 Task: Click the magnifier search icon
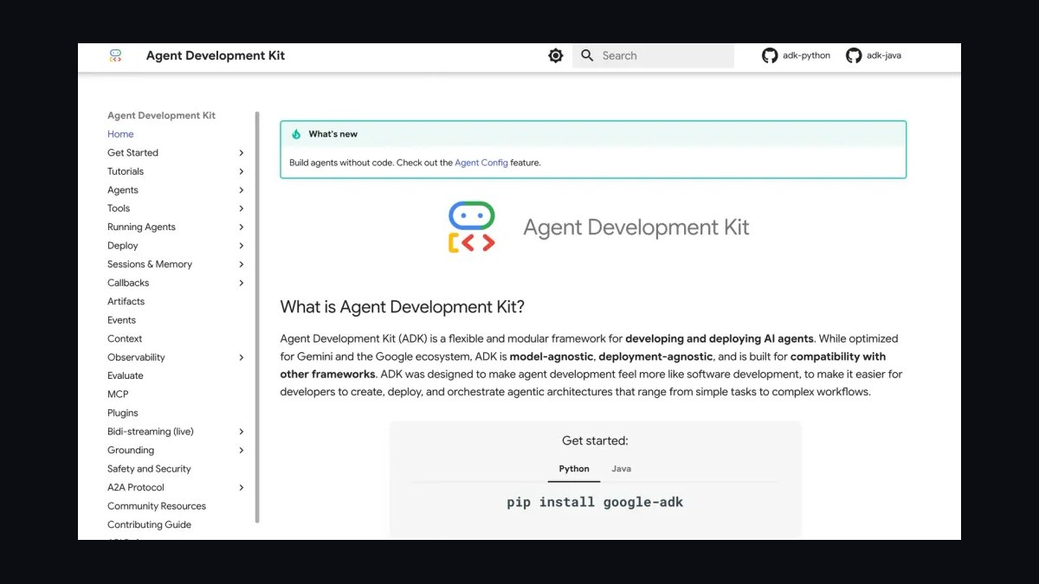click(587, 55)
